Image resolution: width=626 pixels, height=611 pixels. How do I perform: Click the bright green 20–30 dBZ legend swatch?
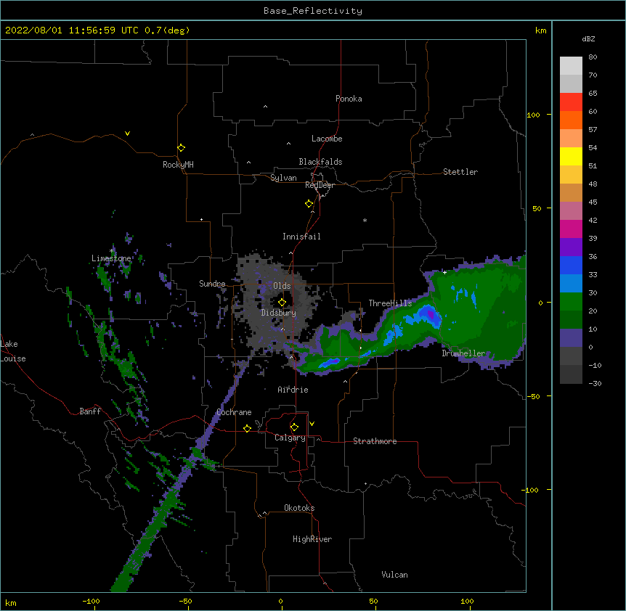click(571, 302)
